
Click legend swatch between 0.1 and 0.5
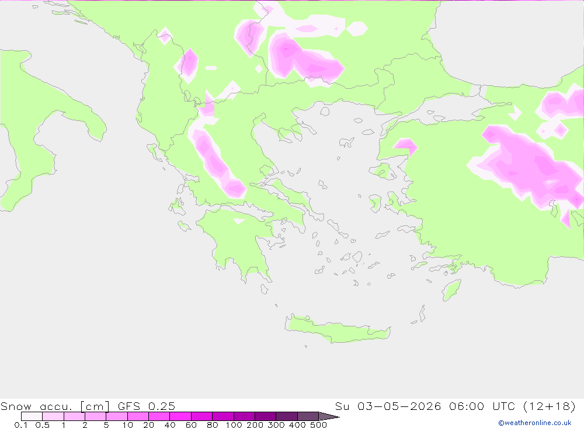click(32, 416)
